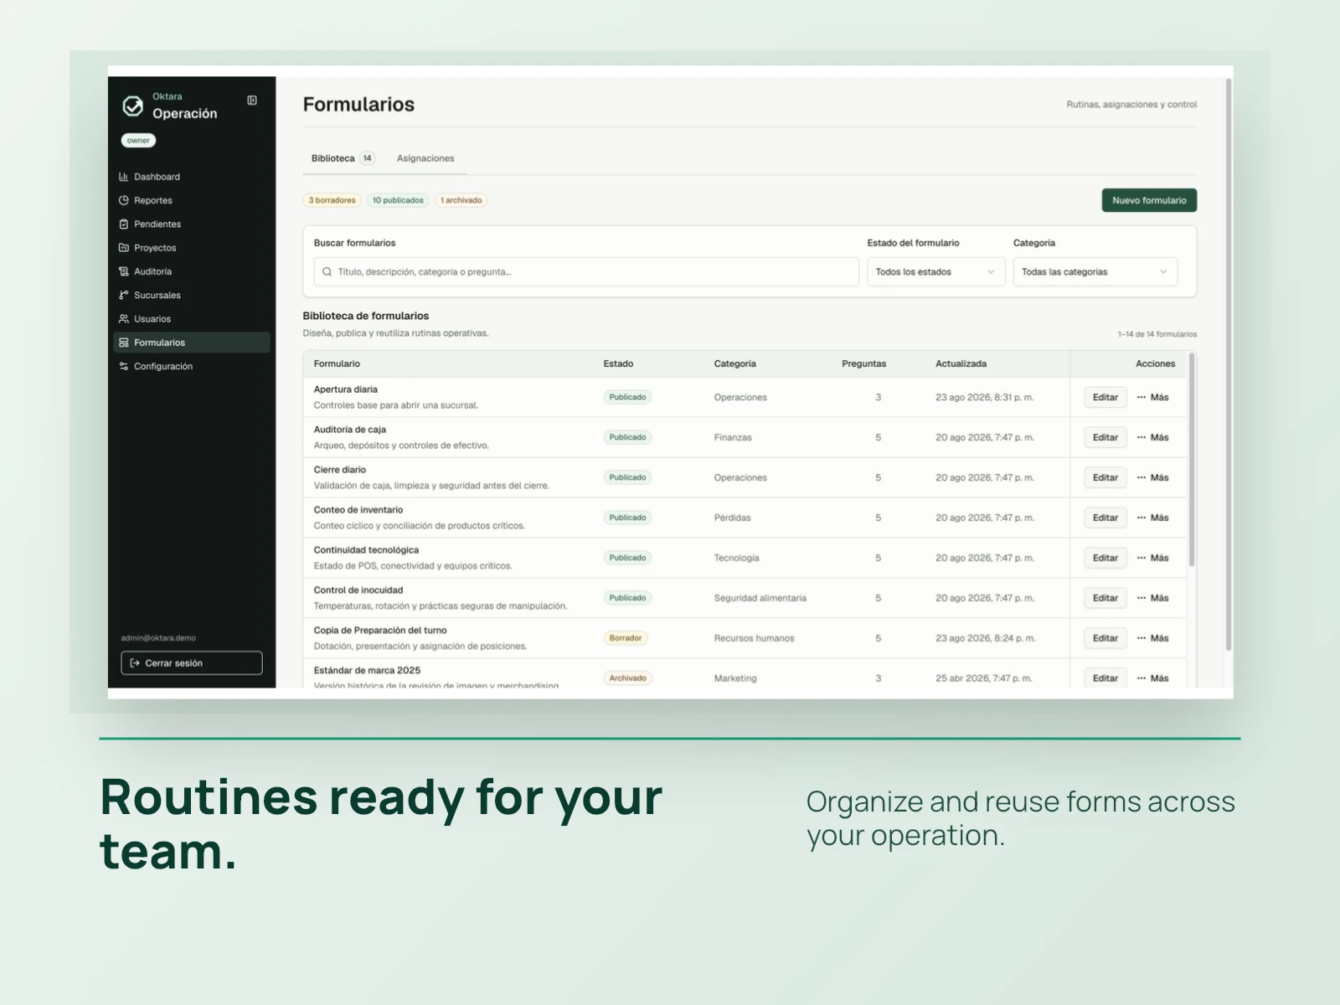Switch to the Asignaciones tab
The height and width of the screenshot is (1005, 1340).
[x=425, y=158]
